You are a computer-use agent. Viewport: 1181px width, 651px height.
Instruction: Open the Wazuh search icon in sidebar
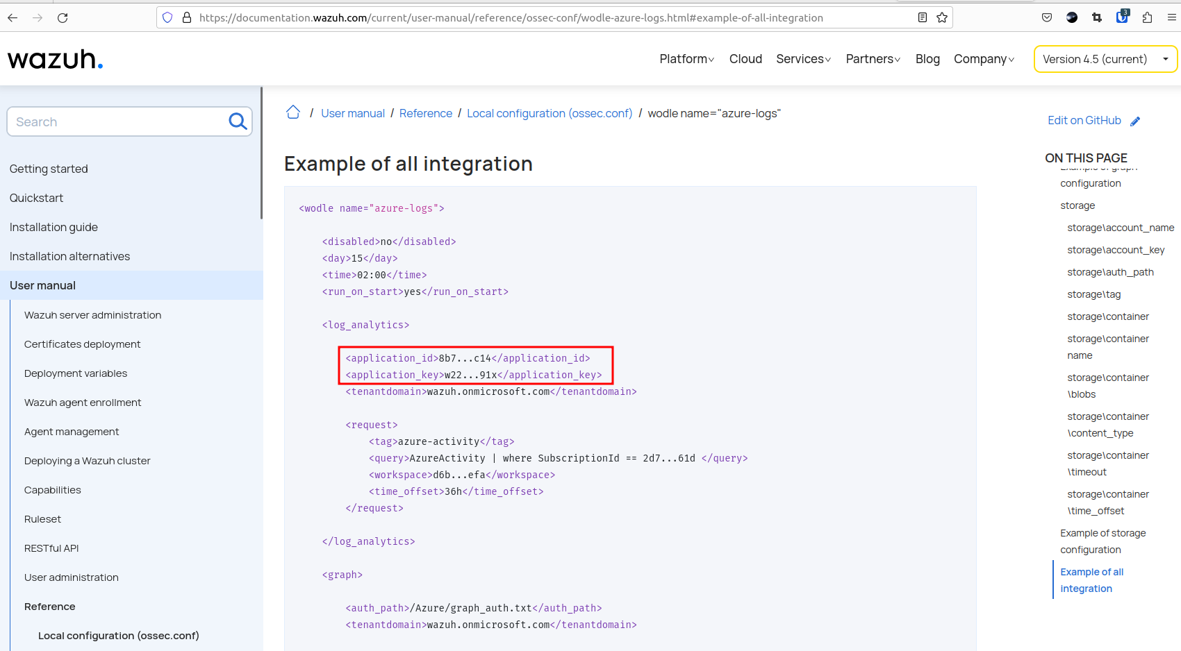(x=238, y=121)
